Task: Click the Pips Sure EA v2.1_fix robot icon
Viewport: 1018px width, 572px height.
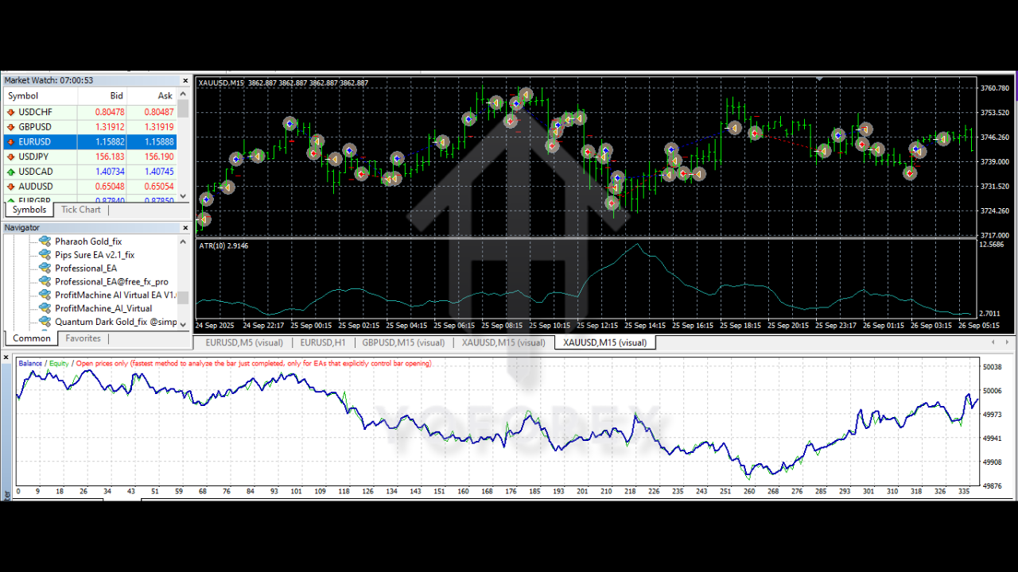Action: point(45,254)
